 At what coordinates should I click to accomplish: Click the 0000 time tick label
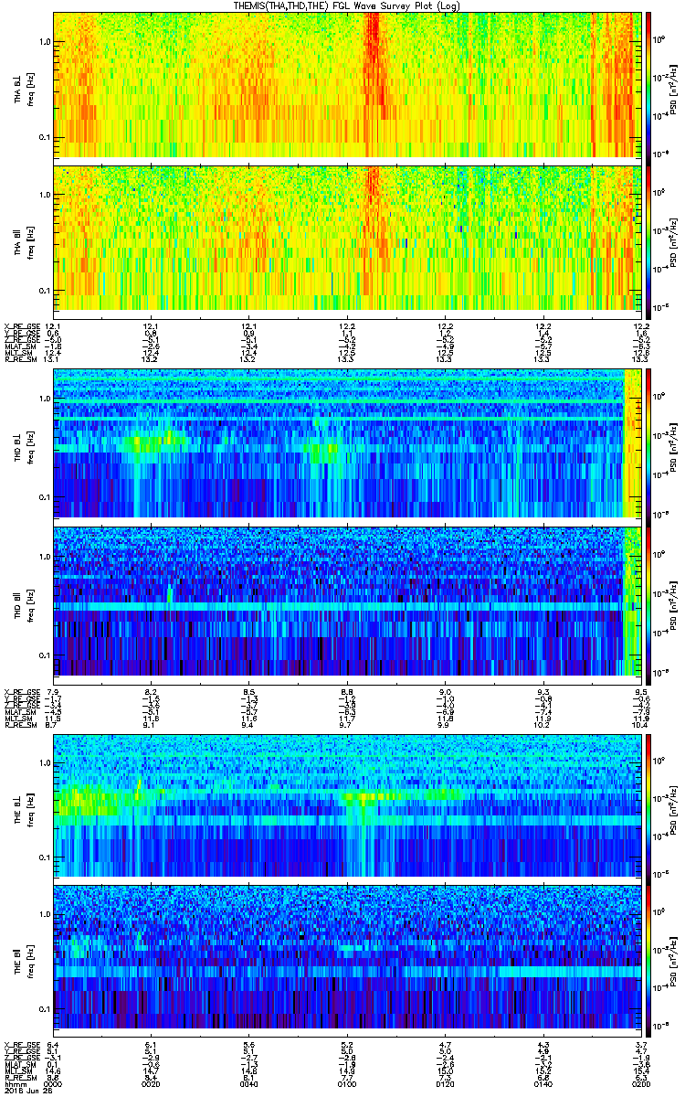tap(53, 1082)
